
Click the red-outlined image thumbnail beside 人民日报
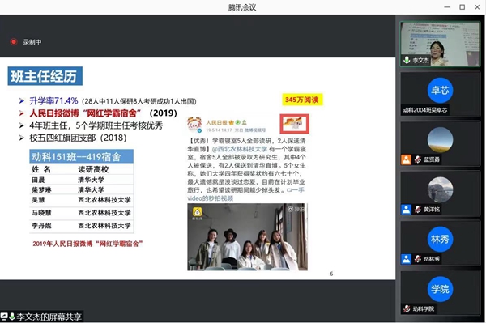[294, 124]
